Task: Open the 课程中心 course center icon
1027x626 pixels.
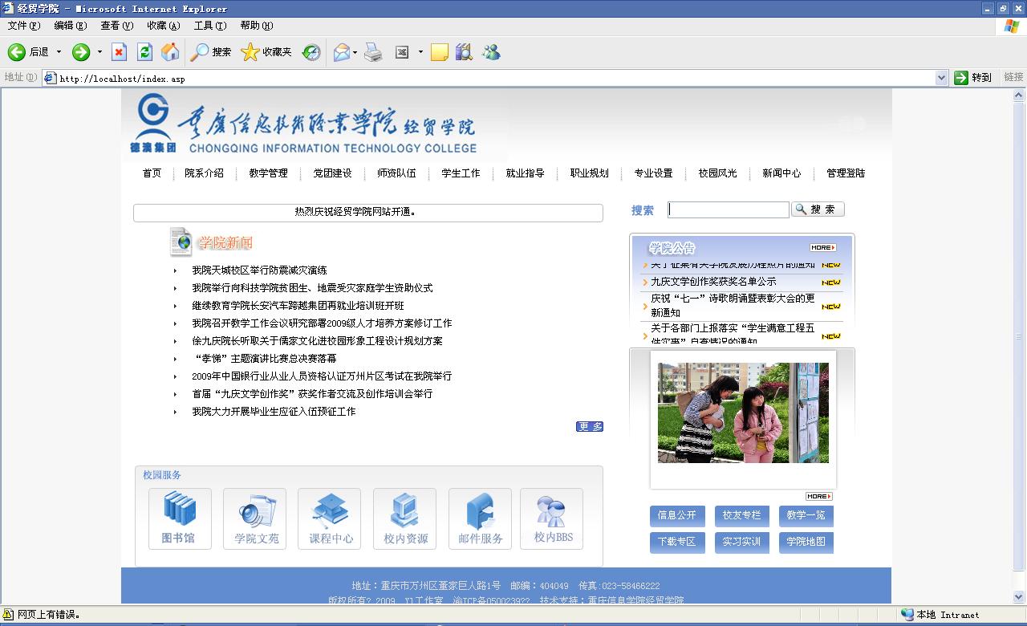Action: coord(329,518)
